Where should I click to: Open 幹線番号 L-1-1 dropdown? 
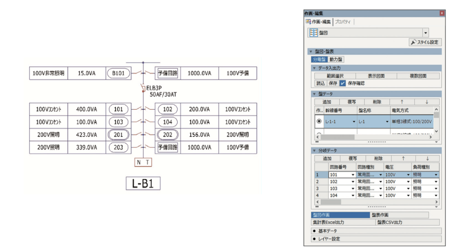pos(354,122)
